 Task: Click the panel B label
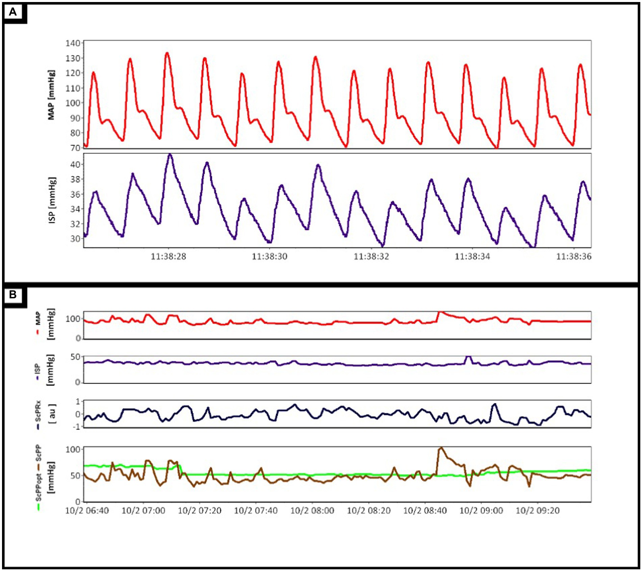(13, 295)
